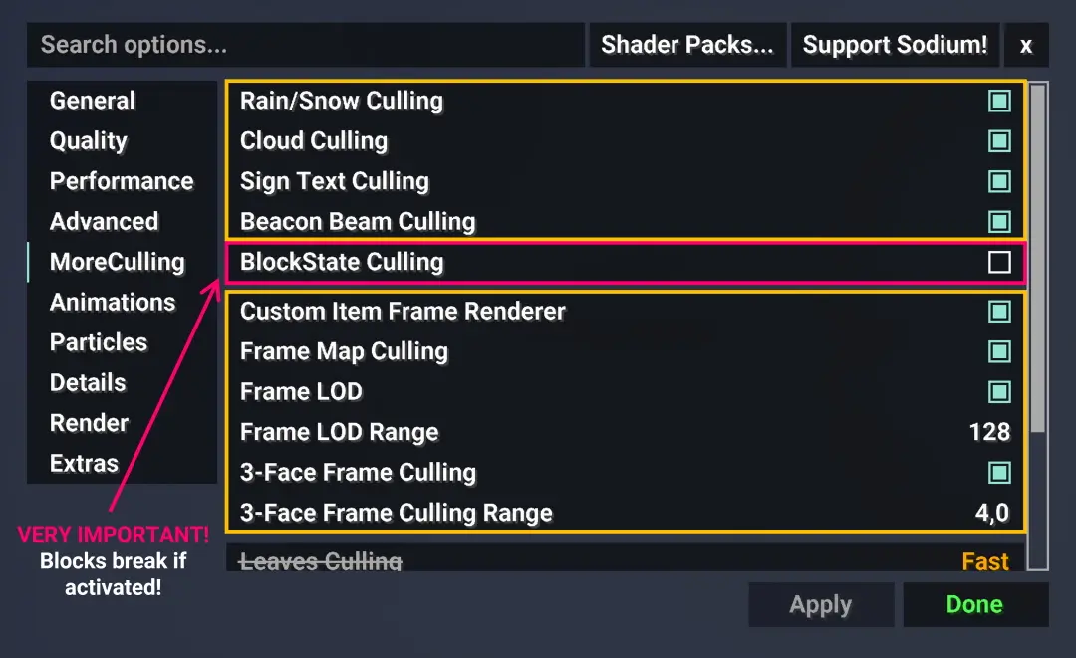Toggle Beacon Beam Culling checkbox
This screenshot has width=1076, height=658.
(x=999, y=222)
